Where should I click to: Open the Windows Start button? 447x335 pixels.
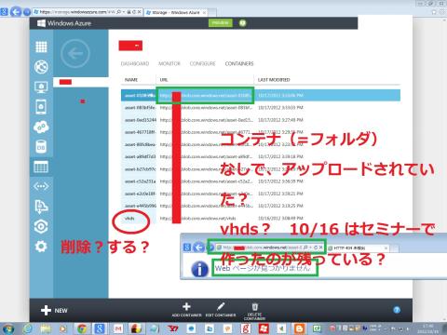[x=7, y=328]
